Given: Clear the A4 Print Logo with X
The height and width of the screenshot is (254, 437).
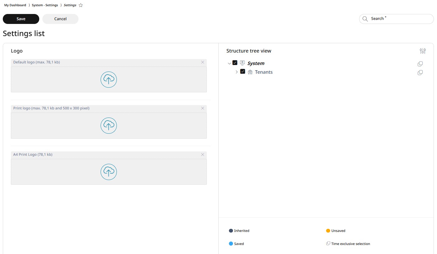Looking at the screenshot, I should click(203, 155).
